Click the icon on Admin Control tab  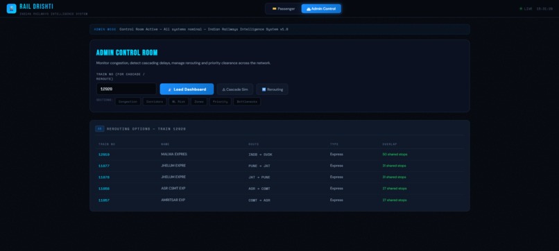tap(309, 9)
